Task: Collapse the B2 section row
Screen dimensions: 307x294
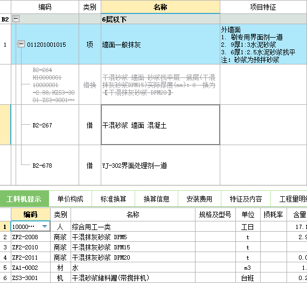Action: [16, 19]
